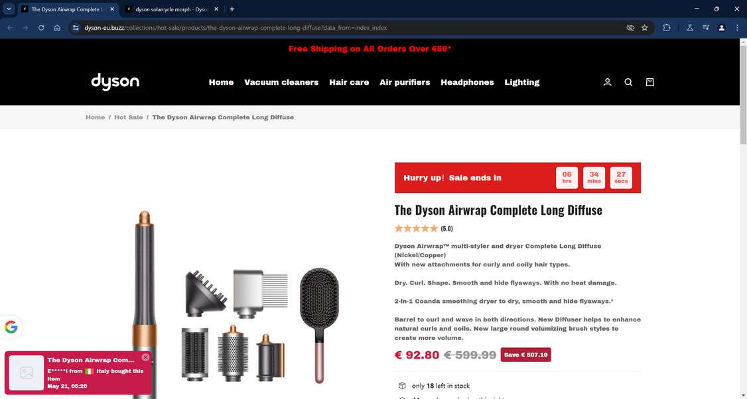747x399 pixels.
Task: Expand the tab search dropdown arrow
Action: [9, 9]
